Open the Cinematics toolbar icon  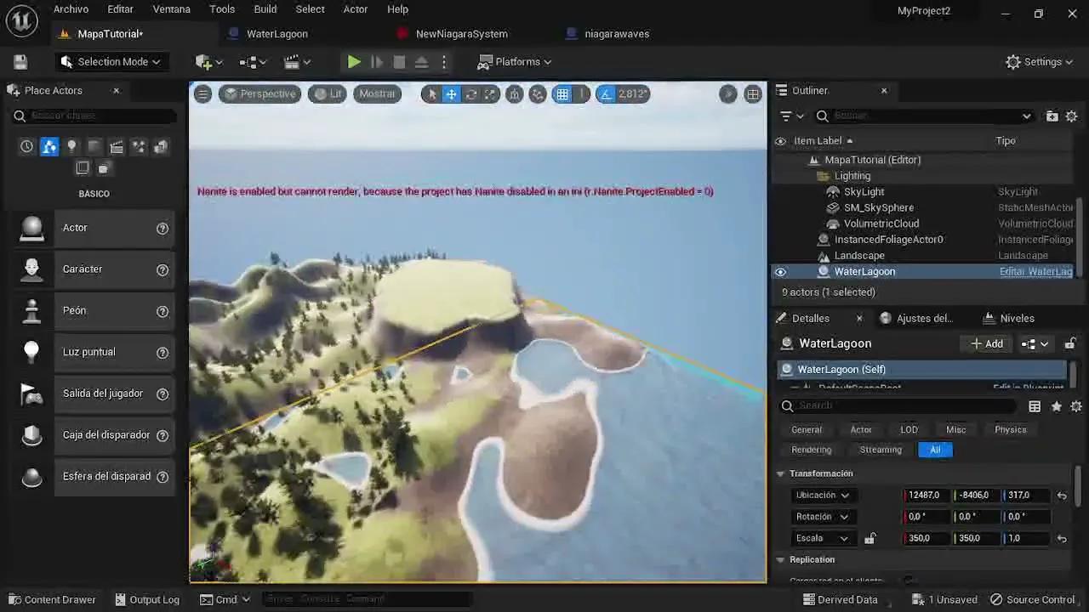tap(294, 61)
